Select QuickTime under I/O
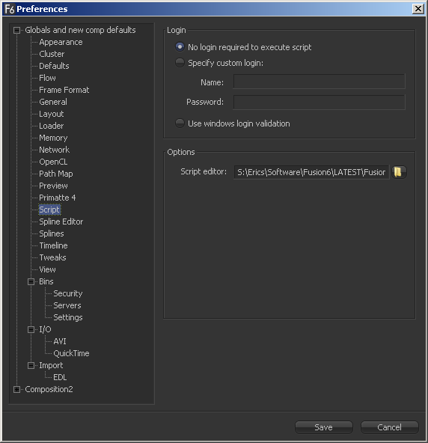 pos(71,353)
